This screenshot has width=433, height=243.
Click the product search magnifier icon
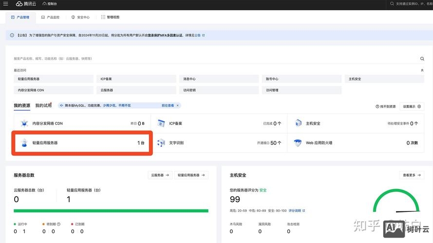pos(422,59)
